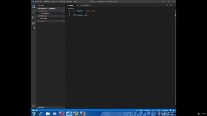The image size is (207, 116).
Task: Collapse the Open Editors section
Action: pos(51,9)
